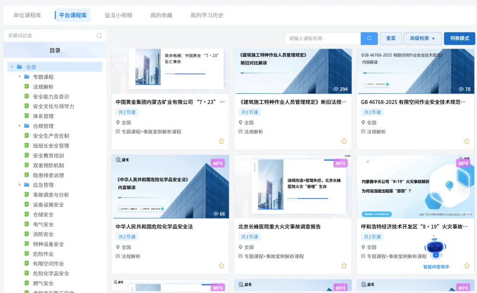
Task: Click the 电气安全 document icon
Action: tap(27, 224)
